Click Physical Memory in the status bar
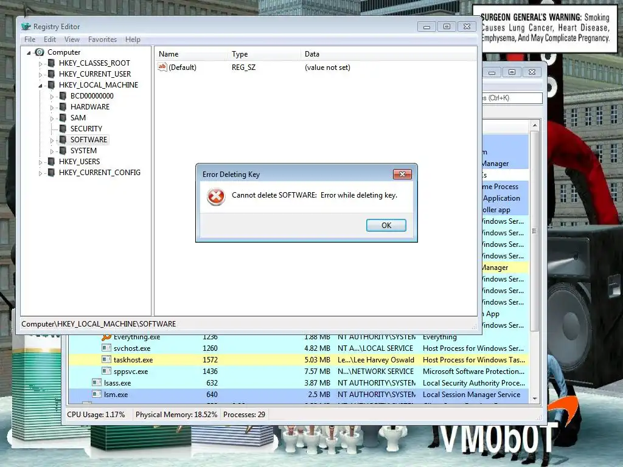Viewport: 623px width, 467px height. click(176, 415)
